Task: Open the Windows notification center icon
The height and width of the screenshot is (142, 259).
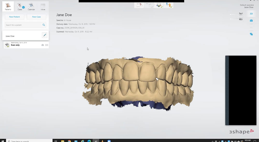Action: (255, 141)
